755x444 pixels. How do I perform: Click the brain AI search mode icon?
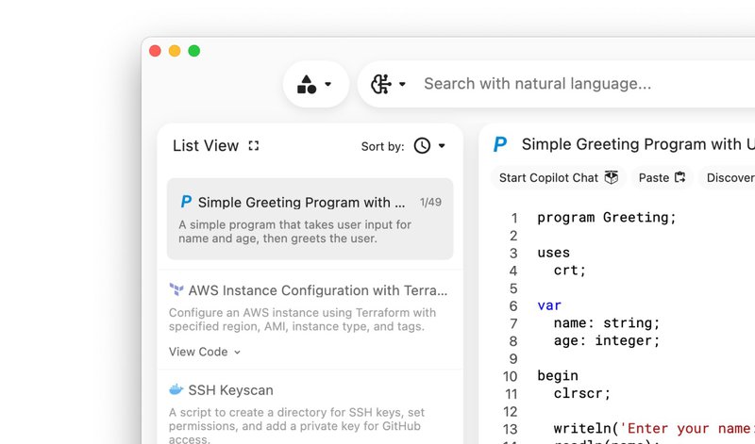[380, 84]
